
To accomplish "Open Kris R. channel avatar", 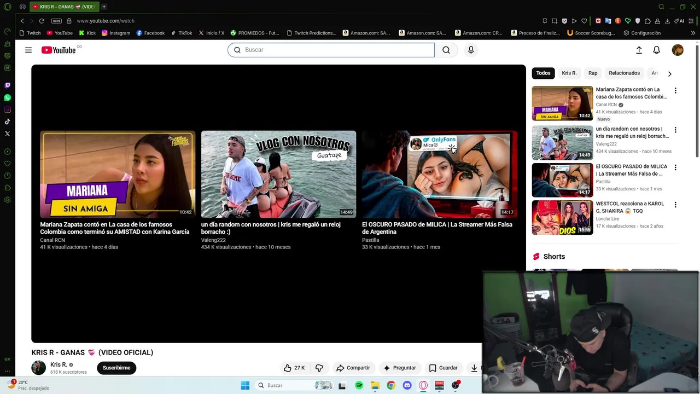I will 38,368.
